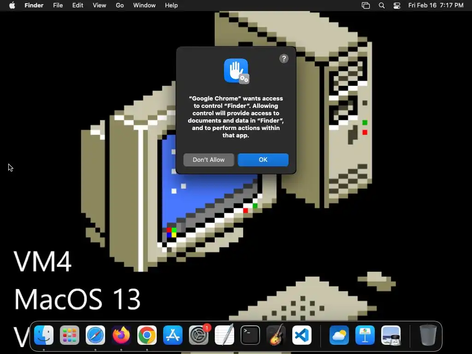Open Terminal from the Dock
This screenshot has width=472, height=354.
point(250,335)
